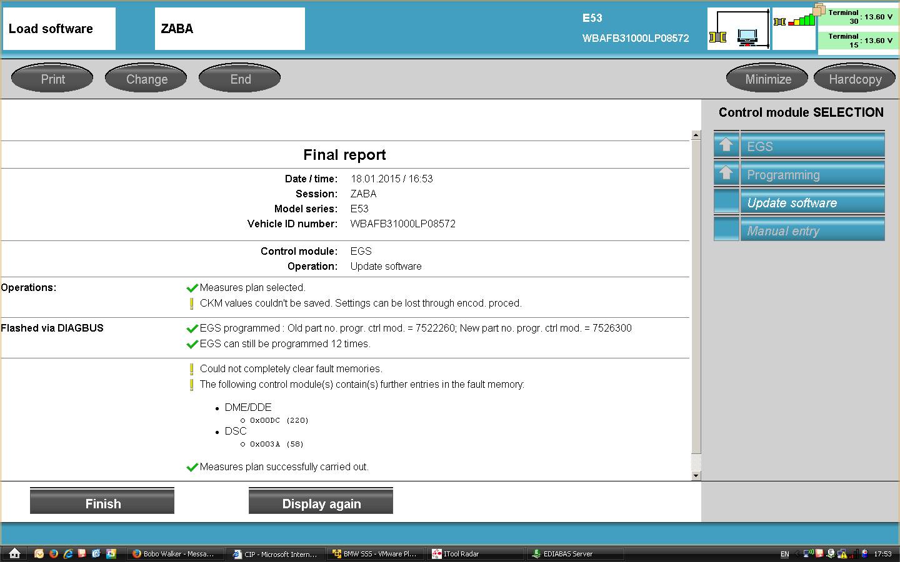Switch to BMW SSS VMware taskbar window

tap(374, 554)
